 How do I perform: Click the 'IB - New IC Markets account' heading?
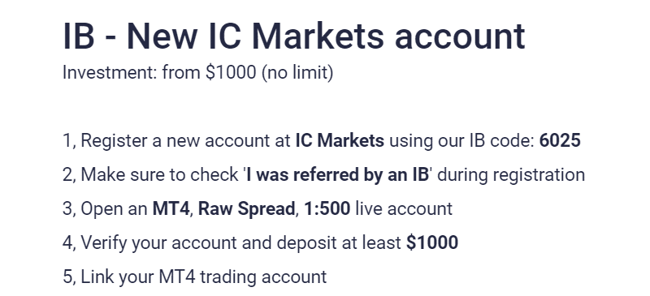[294, 36]
